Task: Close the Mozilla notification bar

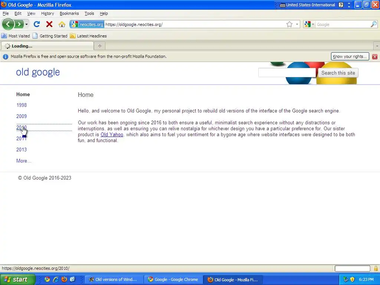Action: click(375, 56)
